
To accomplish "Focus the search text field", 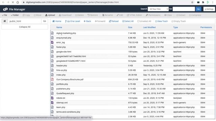I will tap(184, 9).
